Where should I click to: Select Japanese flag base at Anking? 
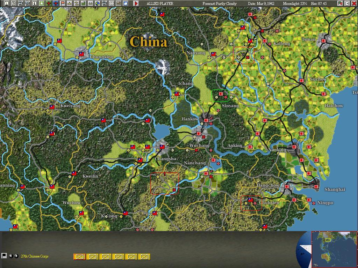coord(250,147)
